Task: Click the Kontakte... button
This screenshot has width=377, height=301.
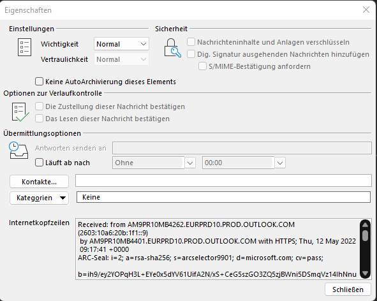Action: pos(39,182)
